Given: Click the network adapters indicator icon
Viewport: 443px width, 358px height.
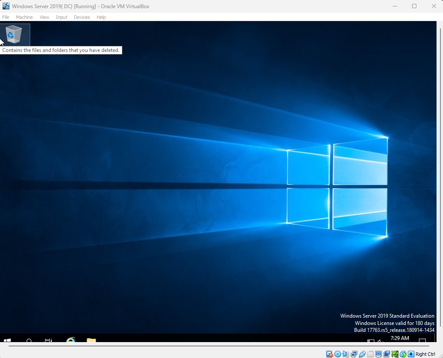Looking at the screenshot, I should click(x=354, y=354).
